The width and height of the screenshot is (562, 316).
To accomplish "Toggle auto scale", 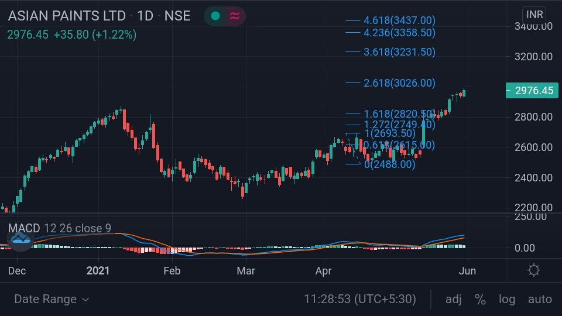I will point(540,299).
